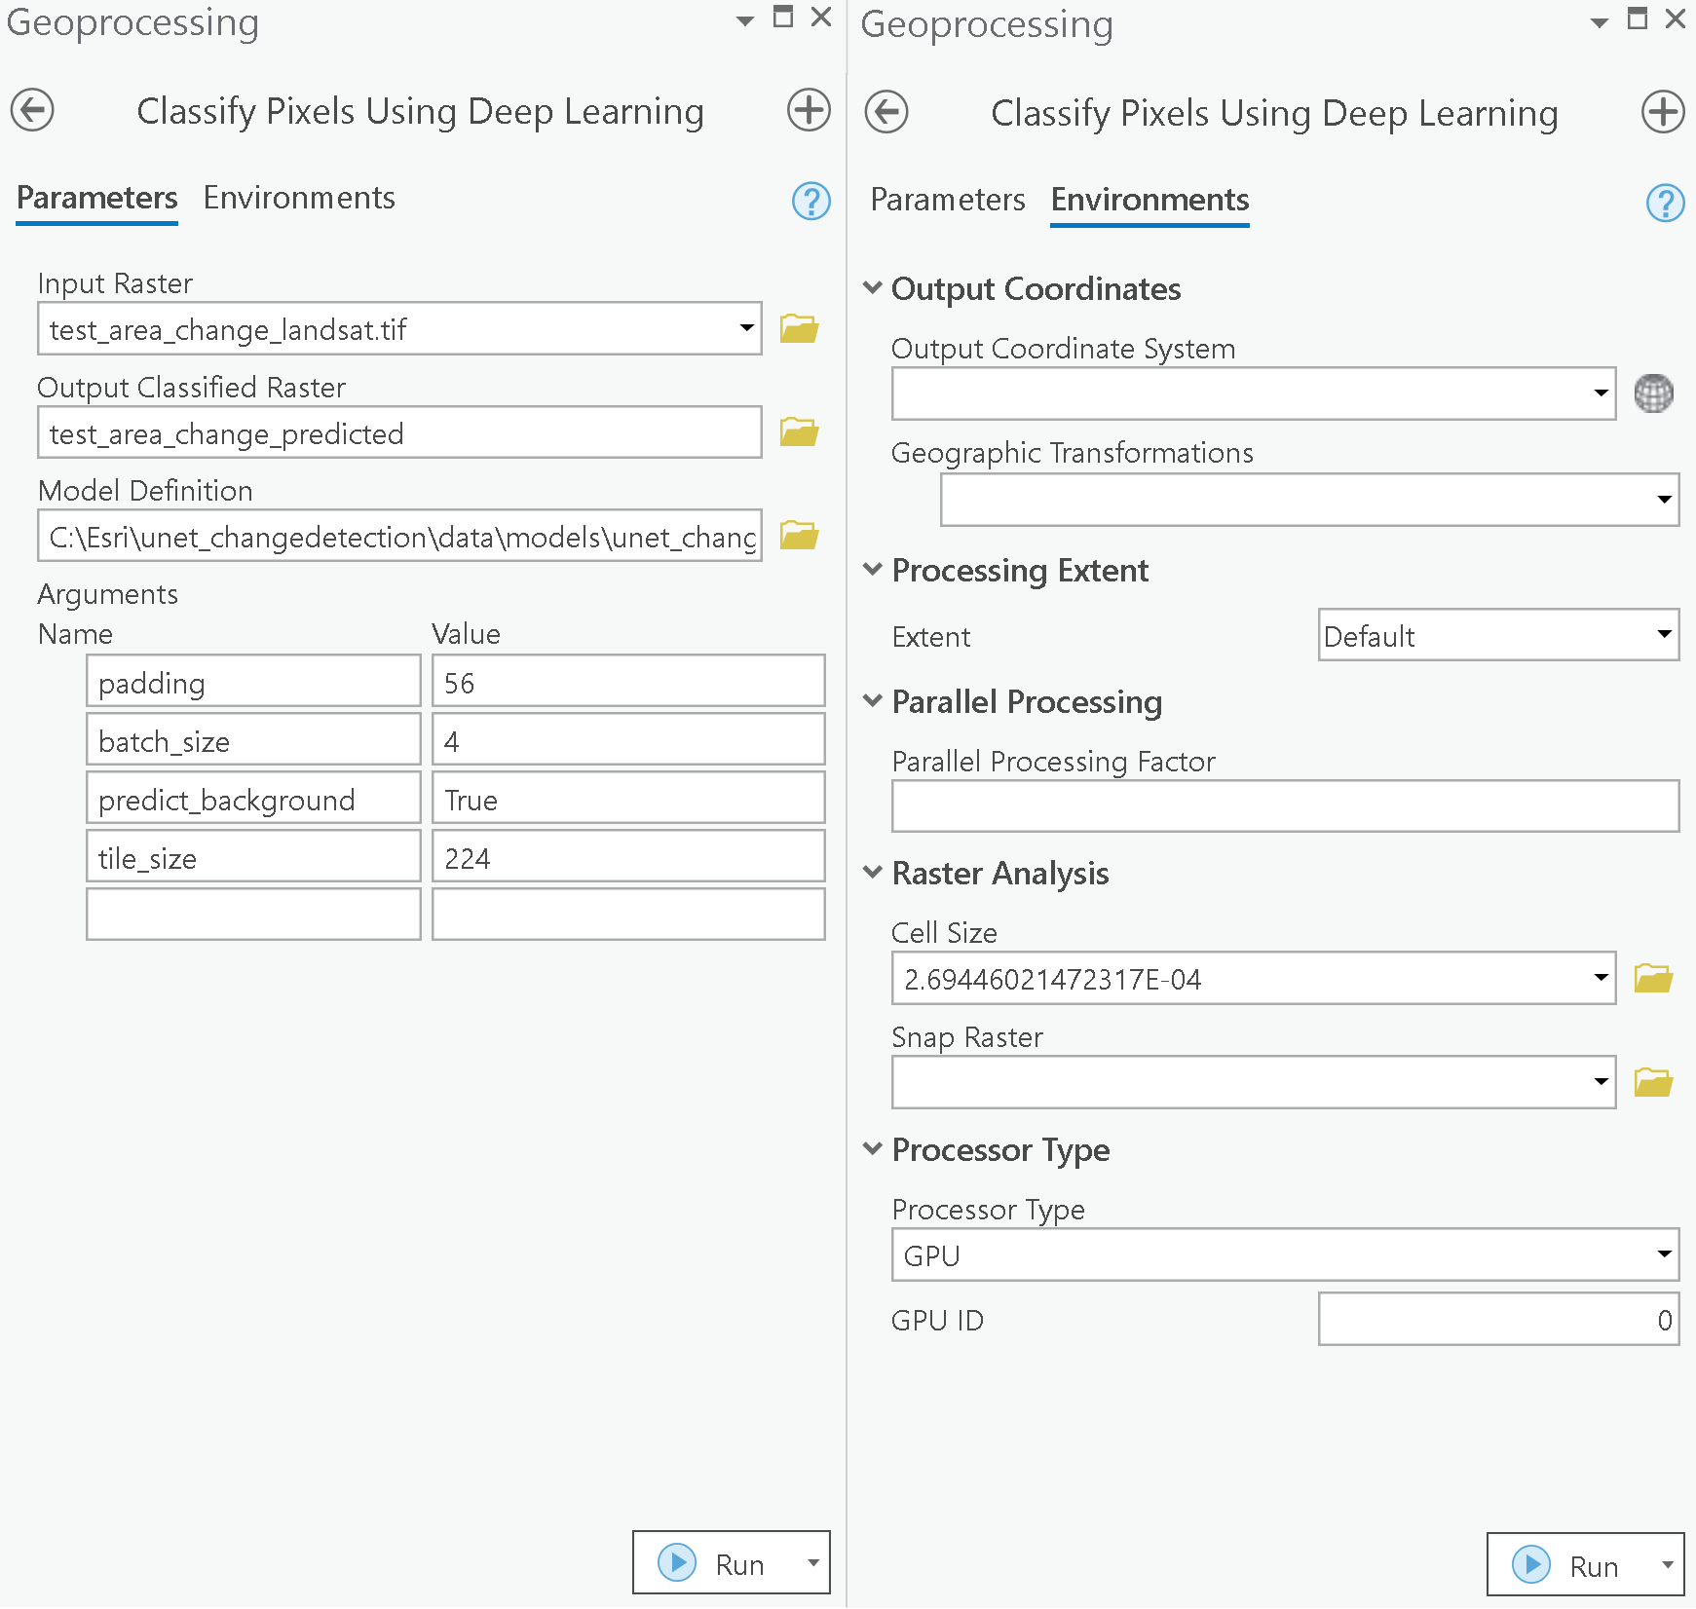This screenshot has height=1609, width=1696.
Task: Browse for Input Raster with folder icon
Action: (799, 329)
